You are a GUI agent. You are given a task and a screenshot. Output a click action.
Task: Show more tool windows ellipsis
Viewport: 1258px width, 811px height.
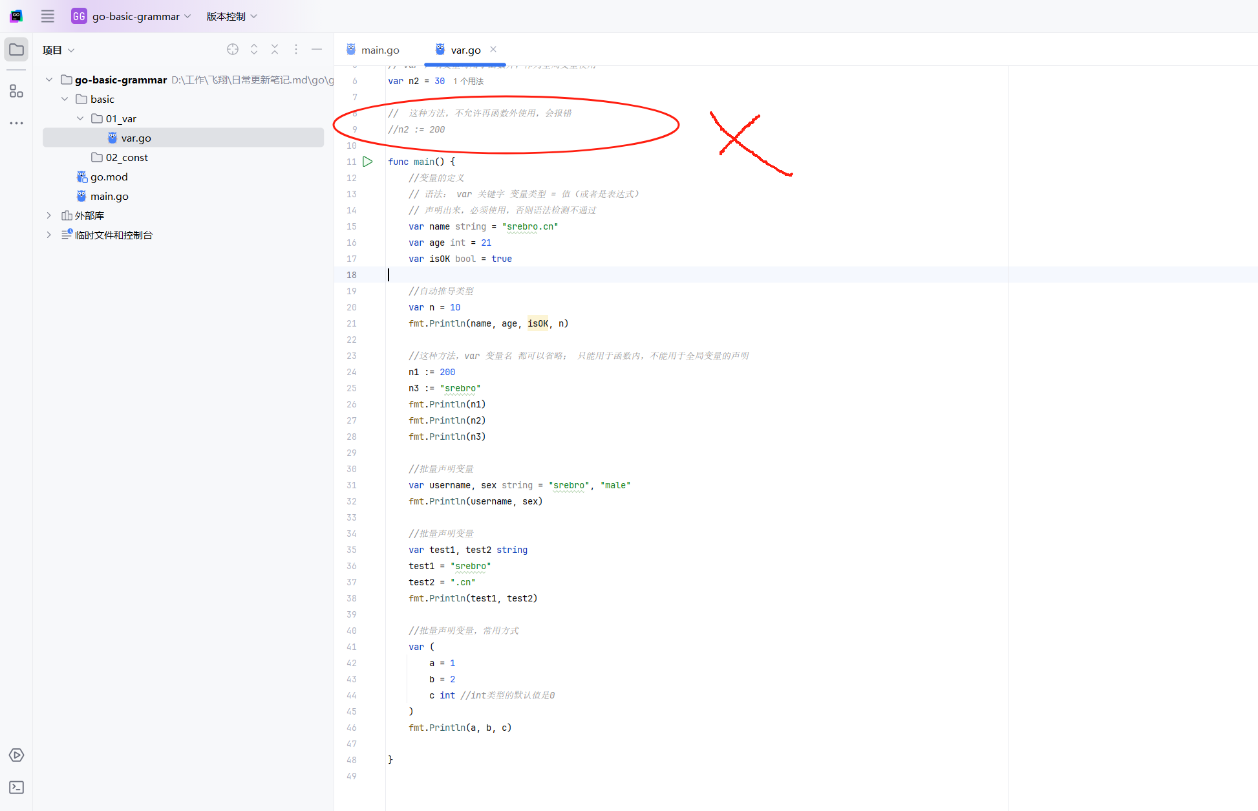(16, 123)
